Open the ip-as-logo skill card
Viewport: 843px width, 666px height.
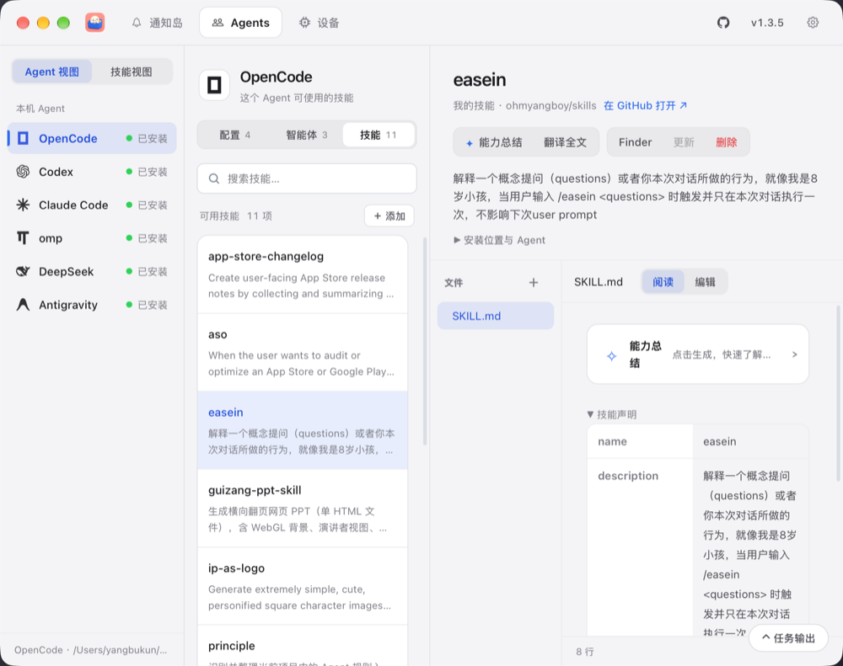click(x=303, y=586)
